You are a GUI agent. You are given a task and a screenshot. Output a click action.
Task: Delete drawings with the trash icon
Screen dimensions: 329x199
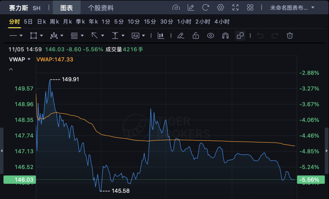(x=290, y=36)
